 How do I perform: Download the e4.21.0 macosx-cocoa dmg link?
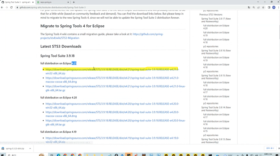(x=112, y=80)
